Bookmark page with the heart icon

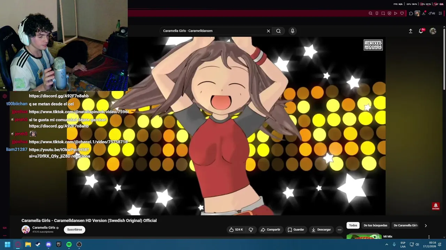(402, 14)
